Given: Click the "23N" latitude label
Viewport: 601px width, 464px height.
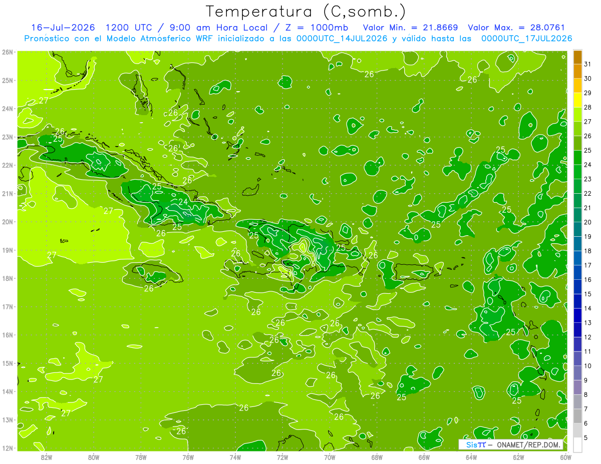Looking at the screenshot, I should (7, 137).
